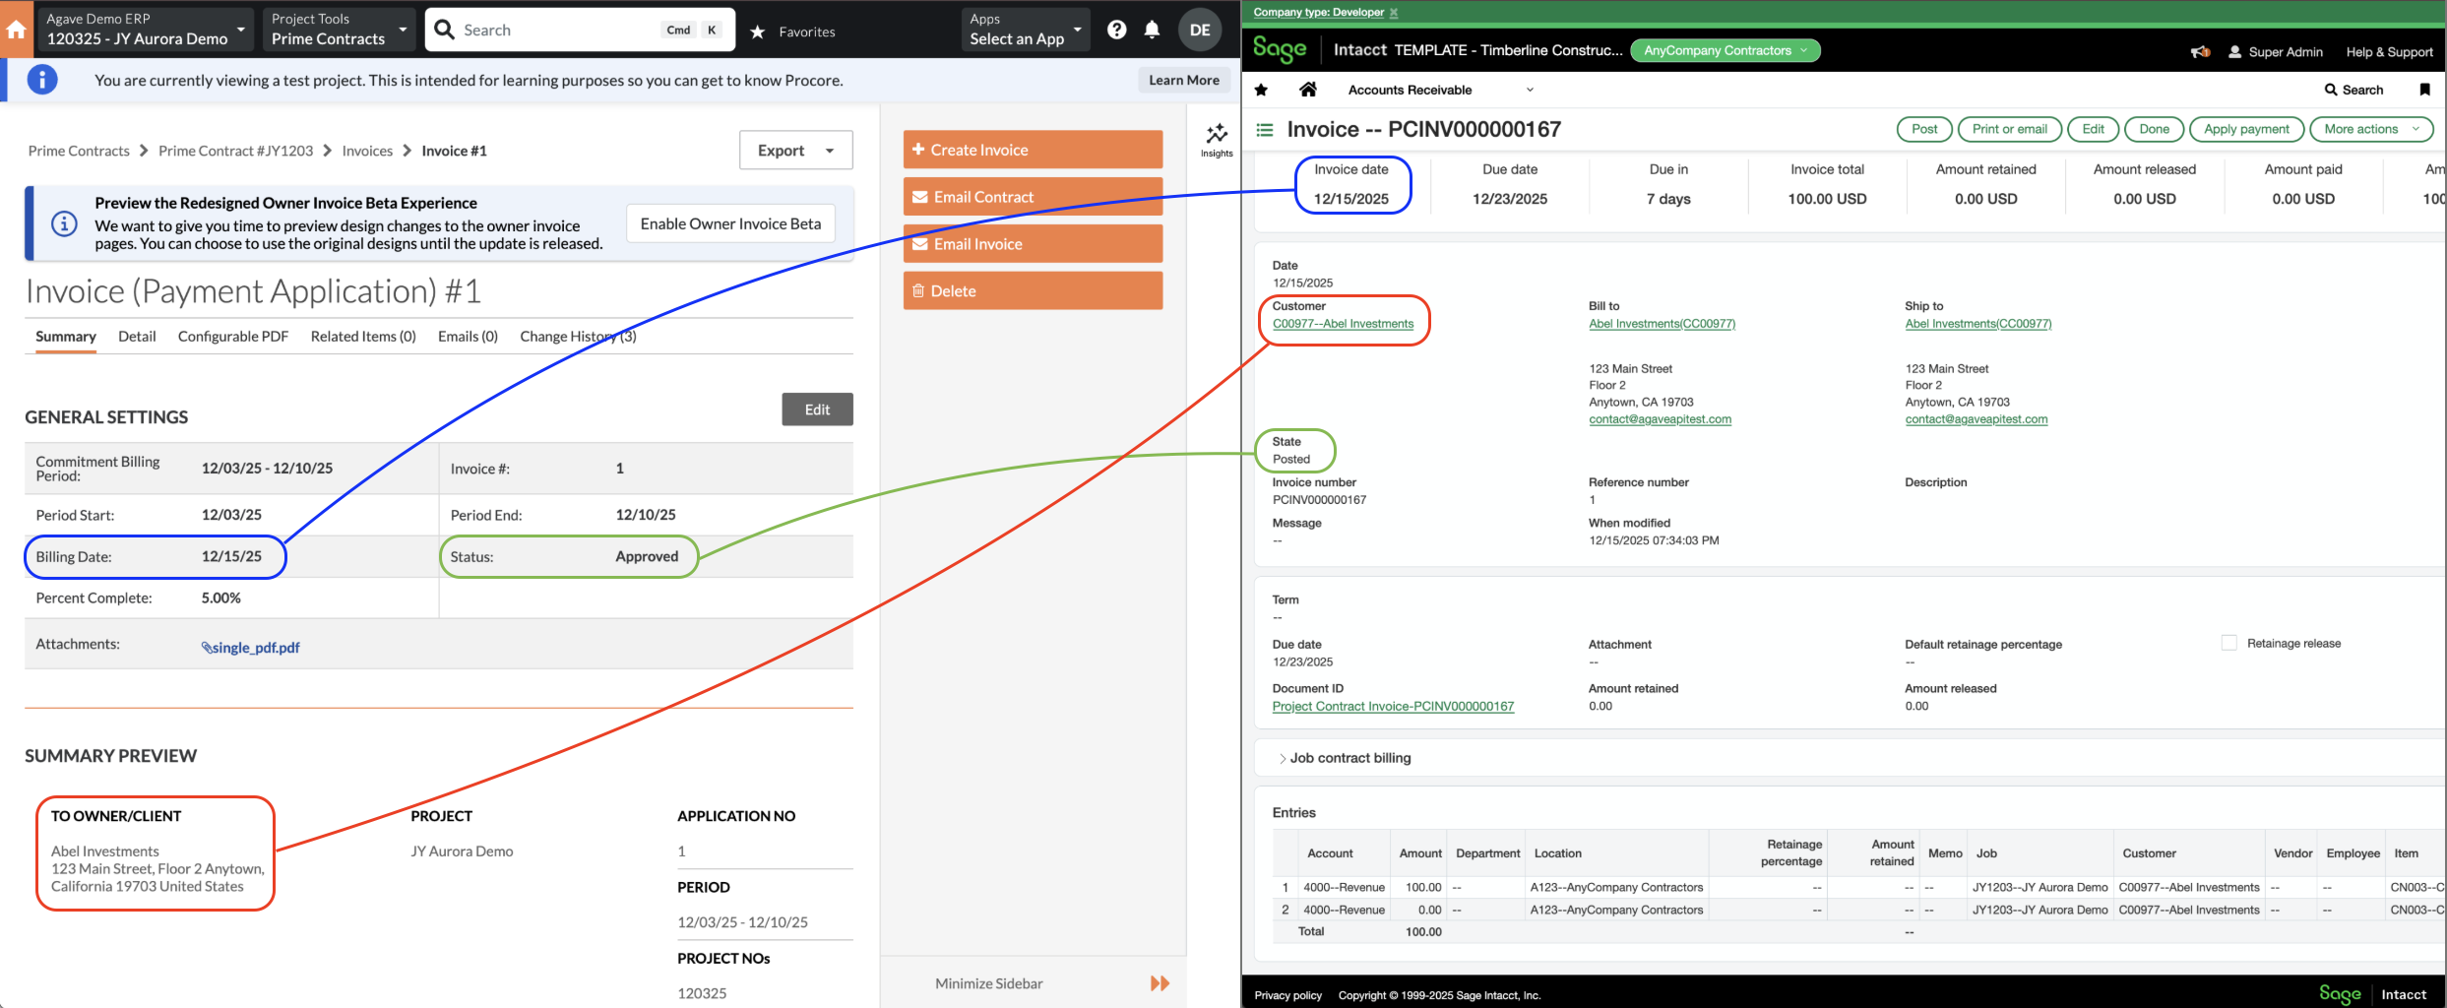Switch to the Change History tab
2447x1008 pixels.
[577, 336]
